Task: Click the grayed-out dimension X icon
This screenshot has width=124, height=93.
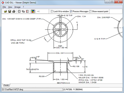Action: (x=38, y=11)
